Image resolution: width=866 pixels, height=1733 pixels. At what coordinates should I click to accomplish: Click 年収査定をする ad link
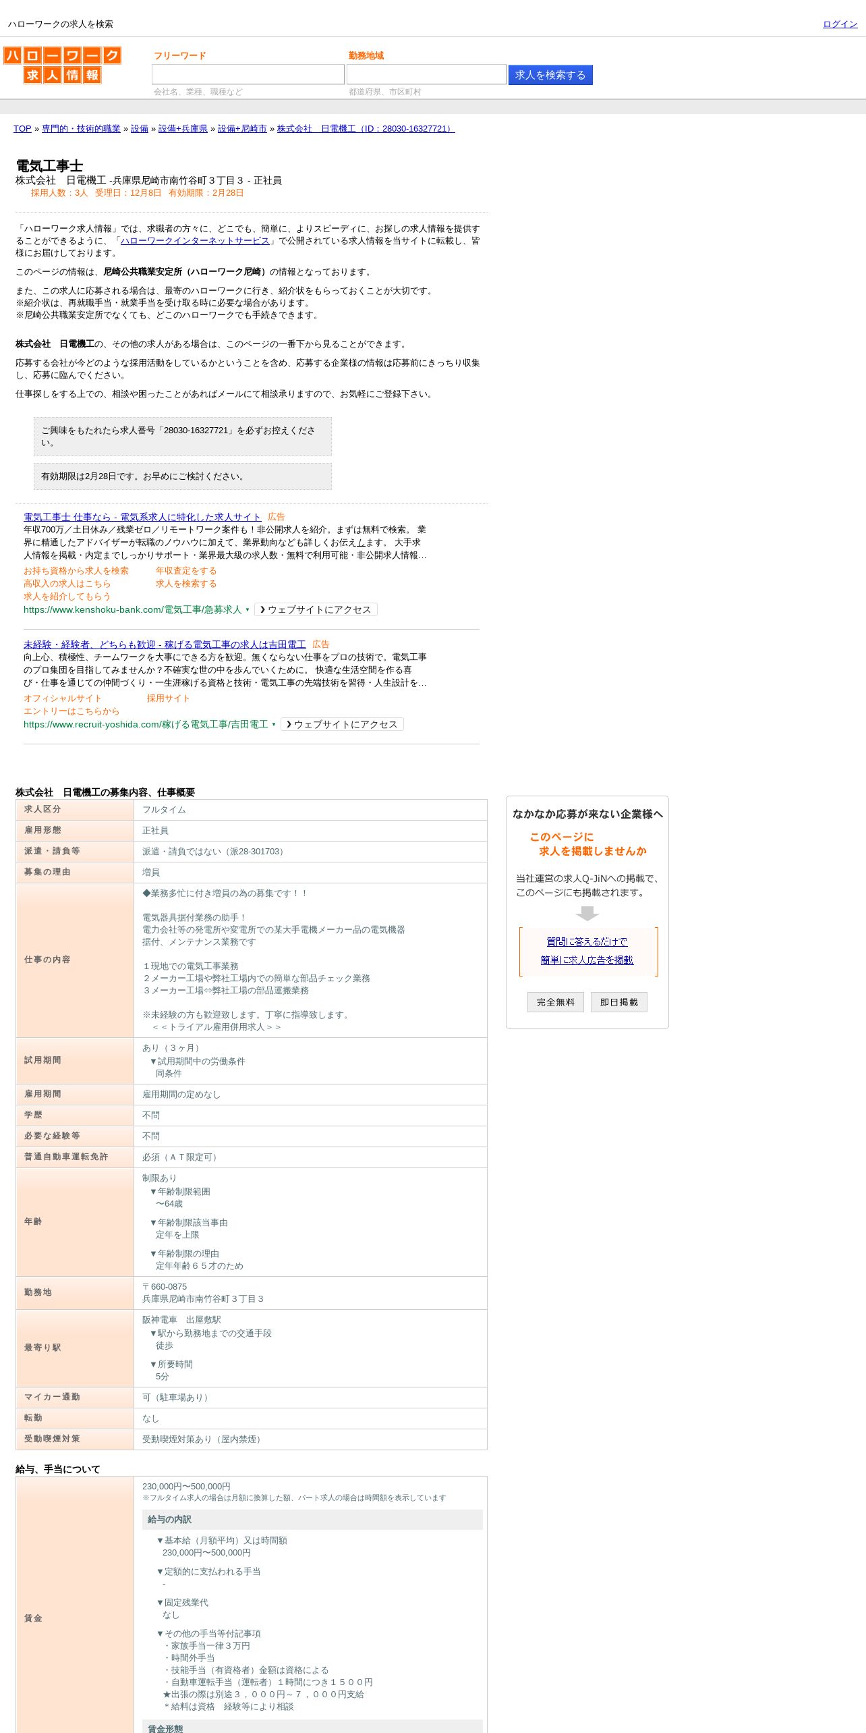tap(186, 571)
